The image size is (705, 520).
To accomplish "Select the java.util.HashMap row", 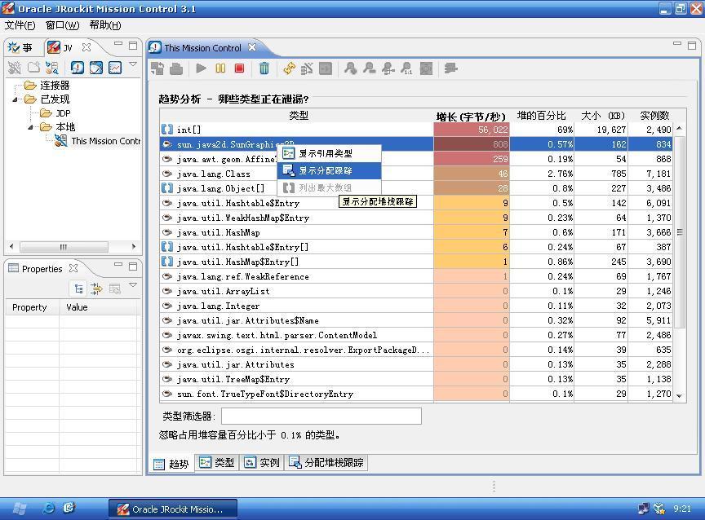I will [x=416, y=232].
